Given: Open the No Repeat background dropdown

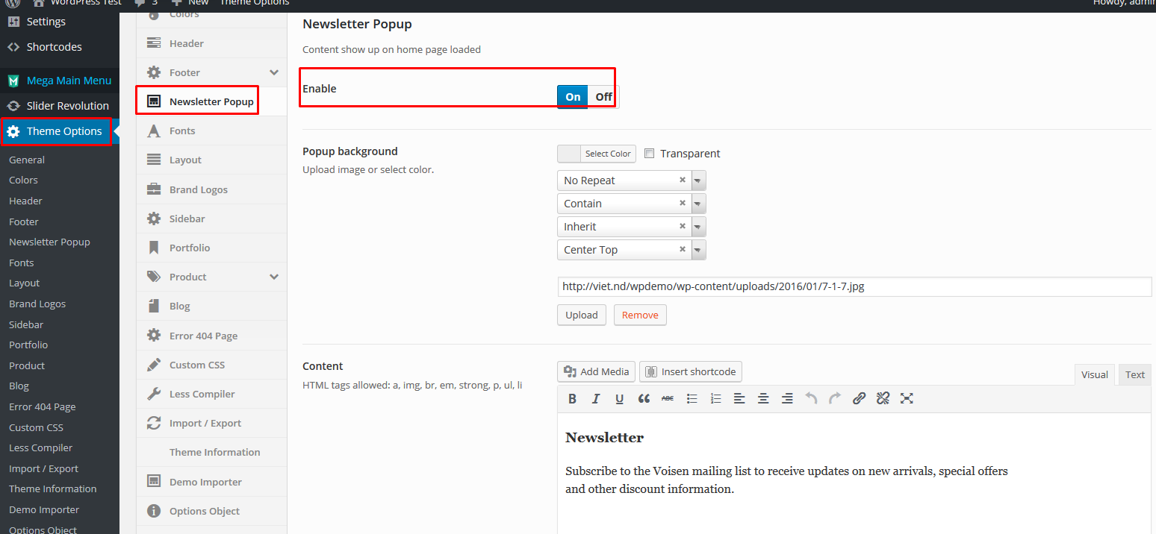Looking at the screenshot, I should click(x=697, y=180).
